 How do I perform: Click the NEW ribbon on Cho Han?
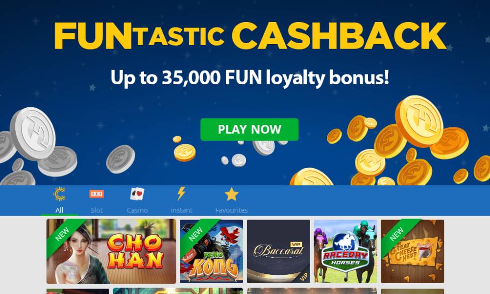[62, 234]
